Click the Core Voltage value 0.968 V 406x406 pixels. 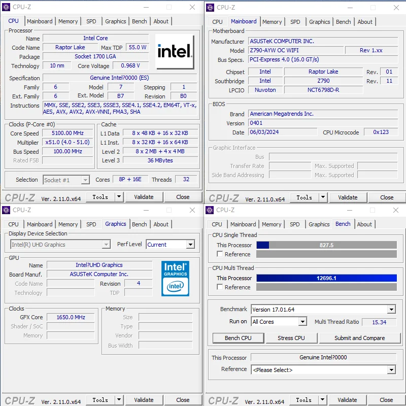click(x=130, y=65)
